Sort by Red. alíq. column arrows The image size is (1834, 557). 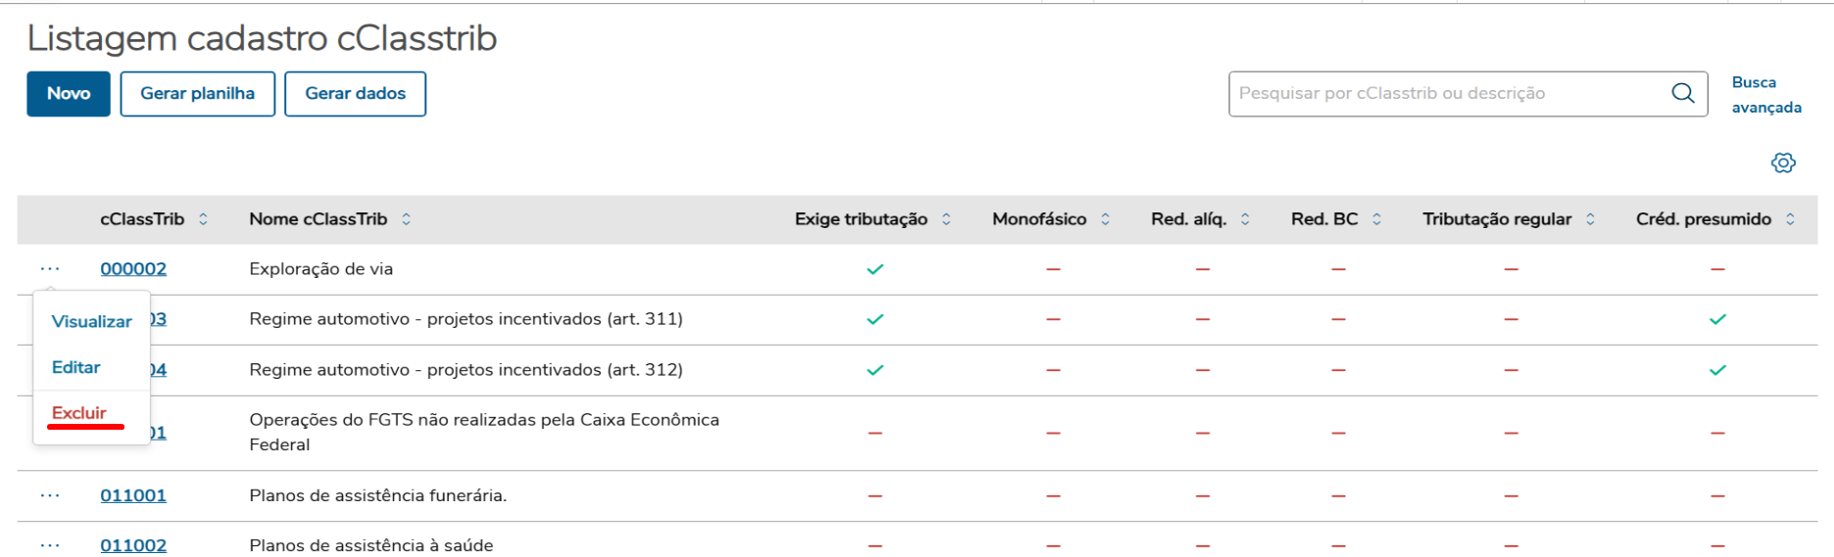(1245, 219)
